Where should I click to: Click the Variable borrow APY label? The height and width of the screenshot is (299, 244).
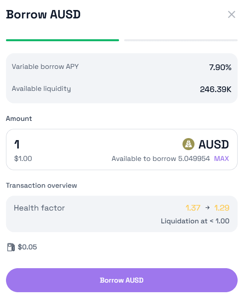(x=45, y=67)
